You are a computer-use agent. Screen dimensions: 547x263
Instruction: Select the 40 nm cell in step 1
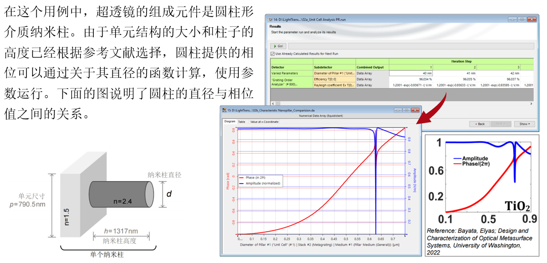(411, 73)
